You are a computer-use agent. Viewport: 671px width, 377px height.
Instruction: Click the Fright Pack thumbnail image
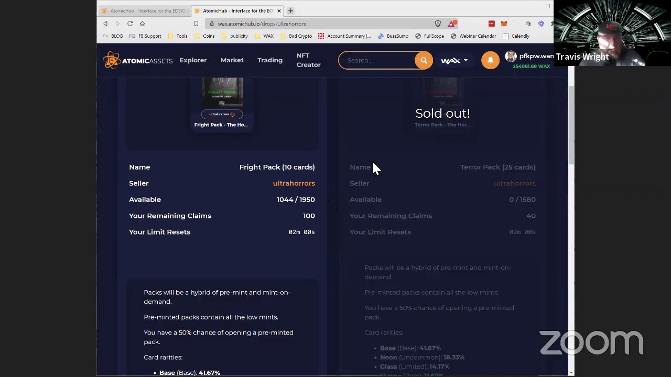point(222,92)
